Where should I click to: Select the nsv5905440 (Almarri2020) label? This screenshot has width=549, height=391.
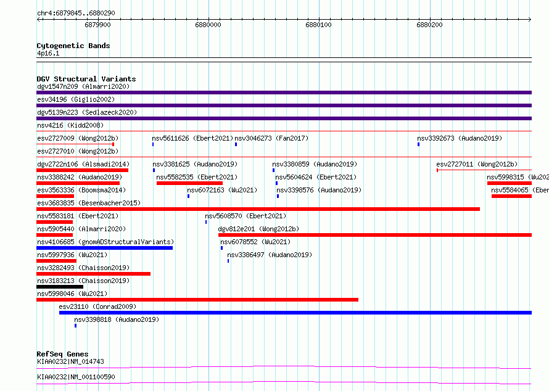tap(81, 229)
